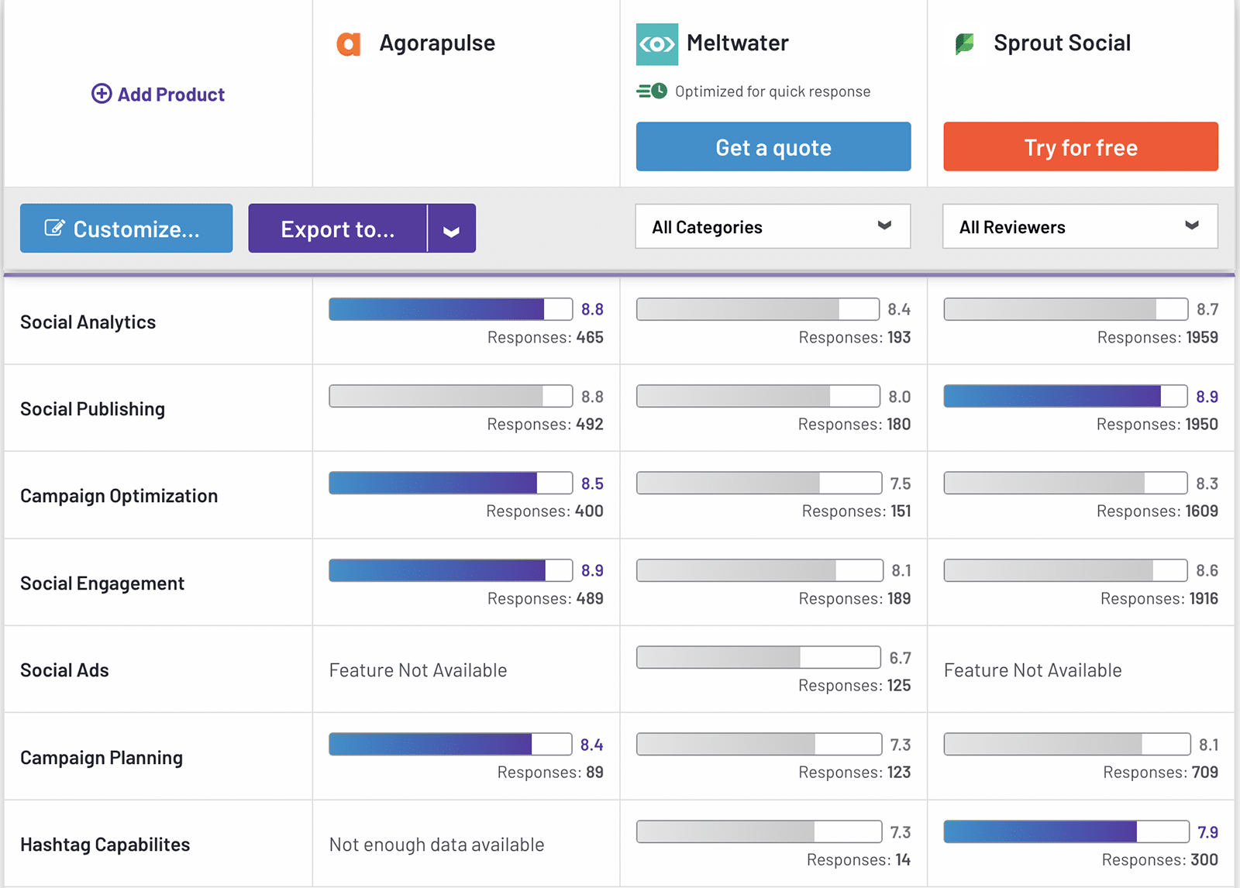
Task: Click the Agorapulse logo icon
Action: click(349, 44)
